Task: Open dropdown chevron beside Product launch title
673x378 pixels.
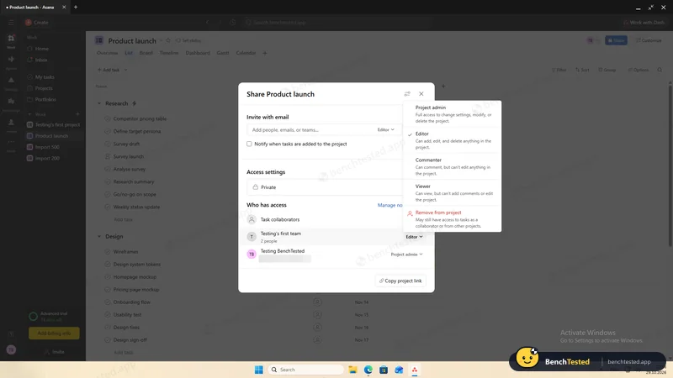Action: pos(161,40)
